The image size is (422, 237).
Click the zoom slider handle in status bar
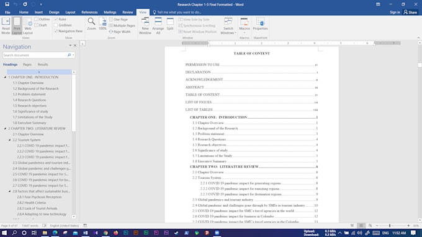(x=390, y=225)
